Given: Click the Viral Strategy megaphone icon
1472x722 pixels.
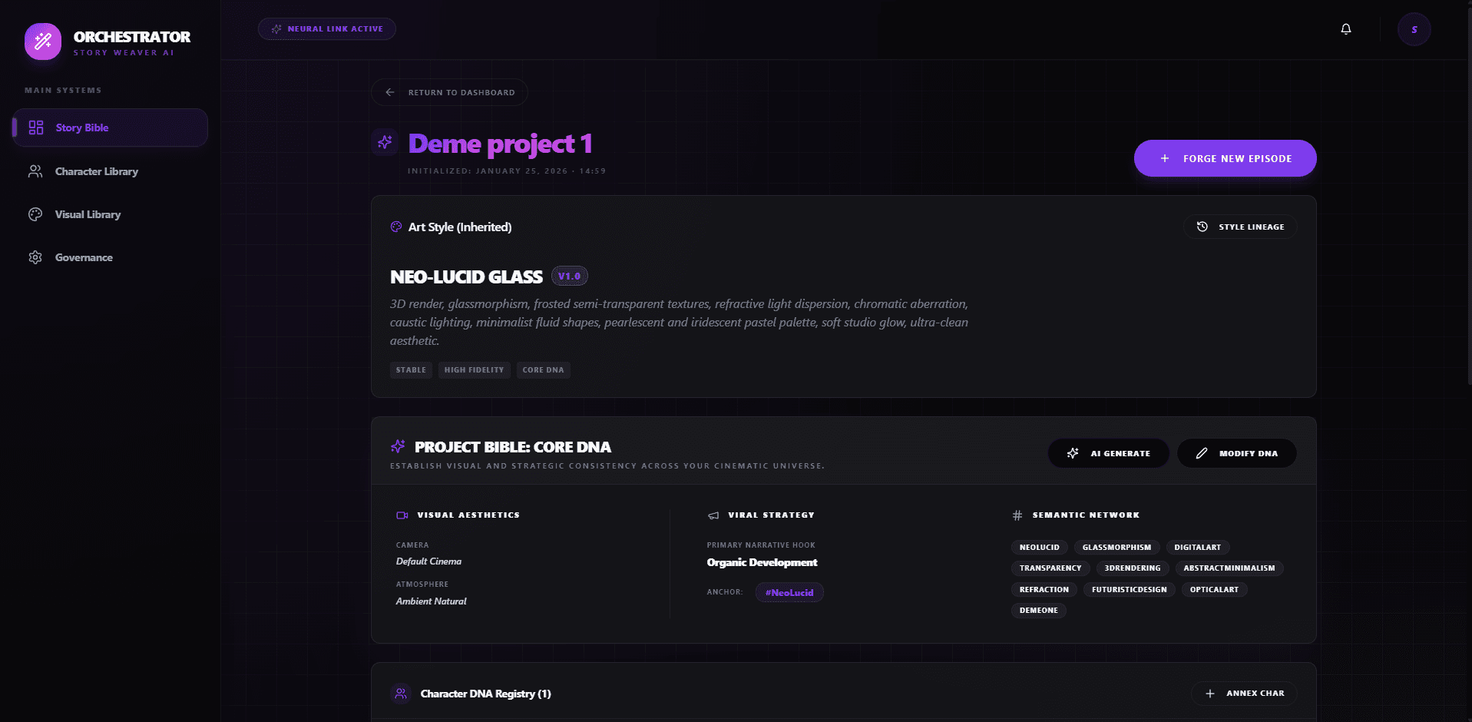Looking at the screenshot, I should (x=713, y=515).
